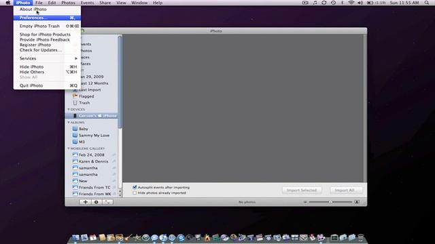Open Spotlight search in the menu bar
The width and height of the screenshot is (435, 244).
click(426, 3)
